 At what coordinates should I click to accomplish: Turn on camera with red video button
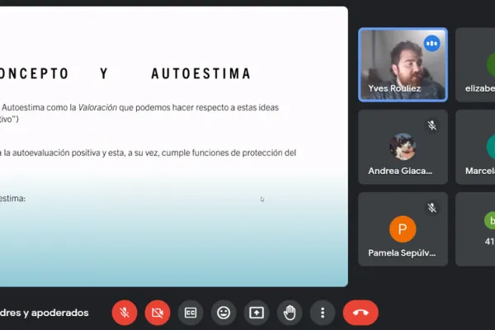coord(158,313)
